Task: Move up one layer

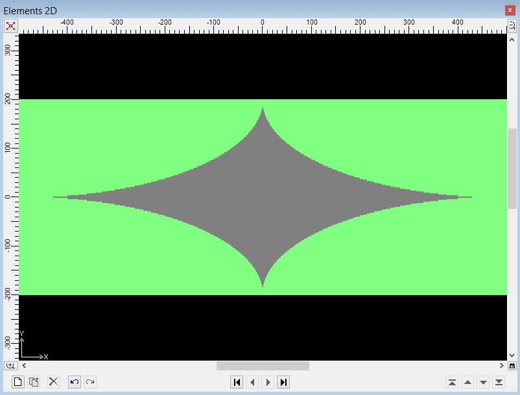Action: 467,382
